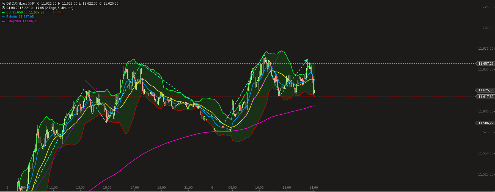The image size is (495, 192).
Task: Click the magenta EMA(200) color dash
Action: [3, 21]
